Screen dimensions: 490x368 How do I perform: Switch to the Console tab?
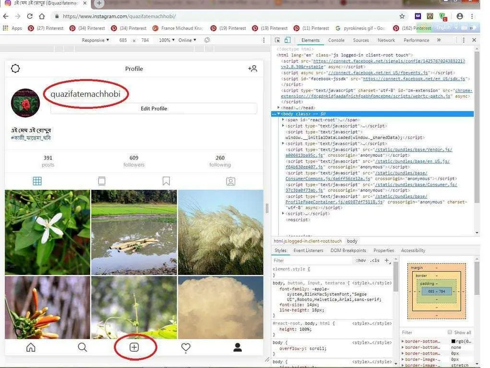336,40
